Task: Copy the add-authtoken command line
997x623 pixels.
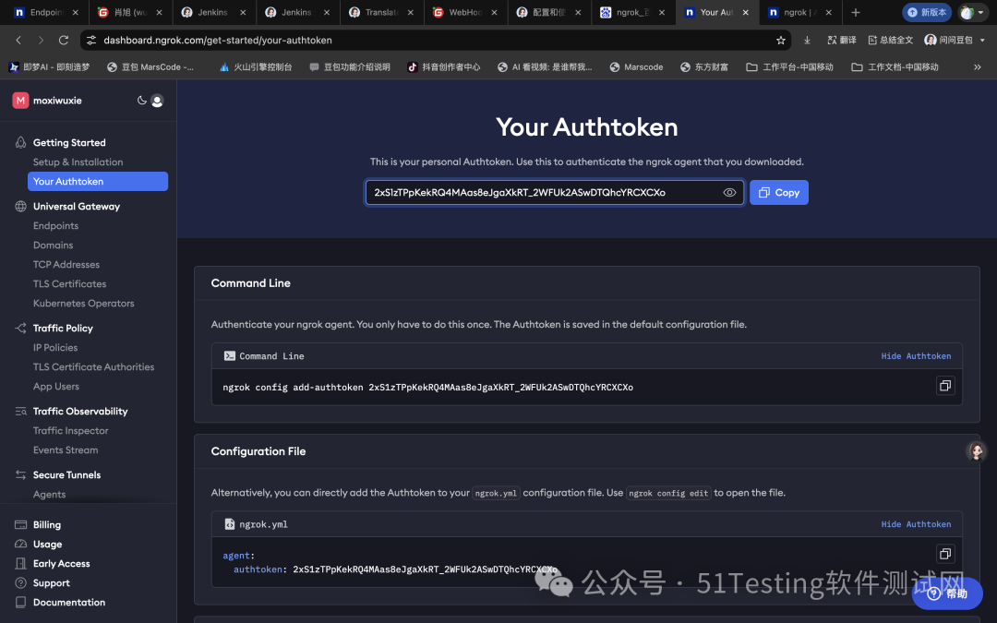Action: (945, 386)
